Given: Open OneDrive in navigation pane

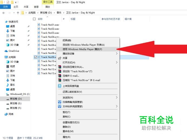Looking at the screenshot, I should pyautogui.click(x=14, y=51).
